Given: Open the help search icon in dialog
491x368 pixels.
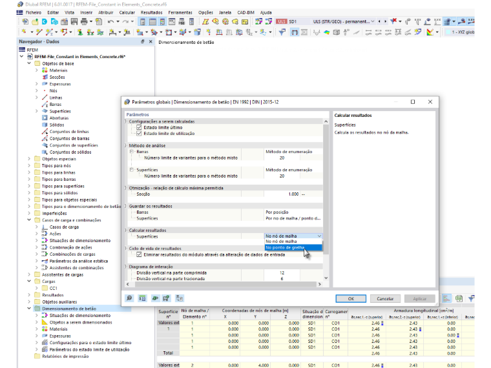Looking at the screenshot, I should coord(129,298).
